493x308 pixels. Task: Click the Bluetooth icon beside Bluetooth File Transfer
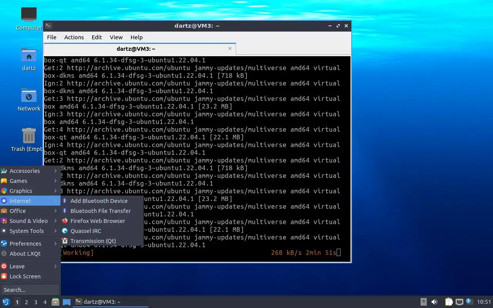pyautogui.click(x=65, y=211)
